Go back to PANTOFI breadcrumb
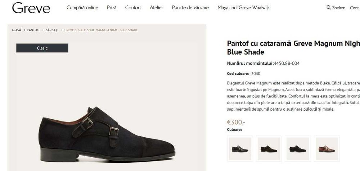Viewport: 360px width, 171px height. pyautogui.click(x=33, y=30)
